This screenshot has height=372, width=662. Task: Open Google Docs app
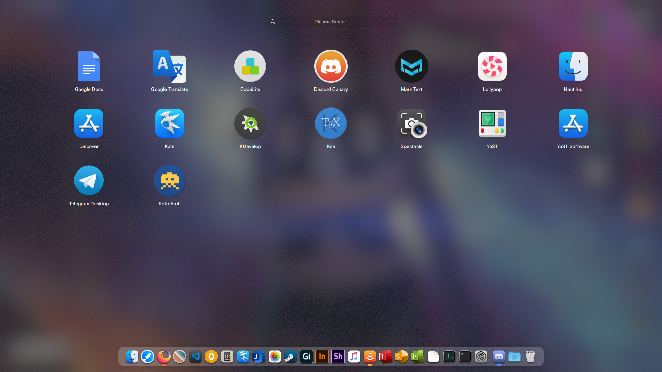coord(89,66)
